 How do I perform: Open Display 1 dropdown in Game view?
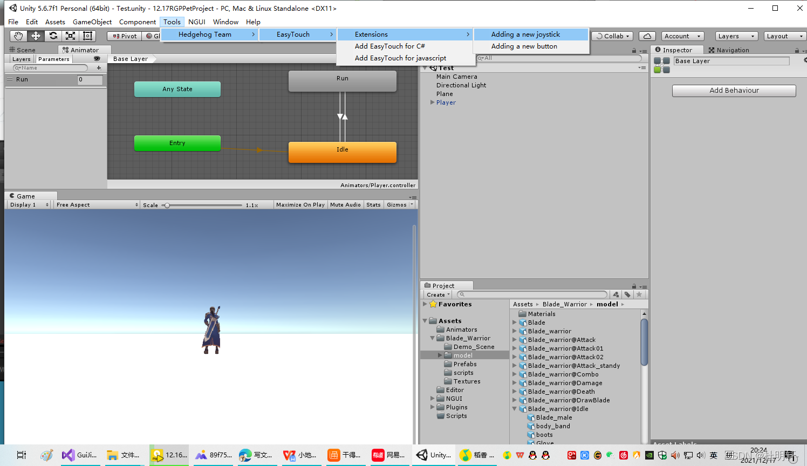(x=29, y=205)
